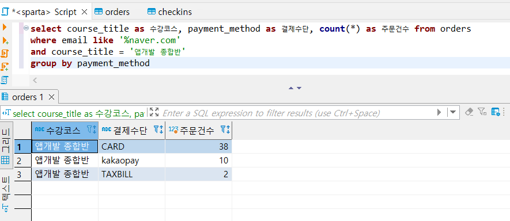The height and width of the screenshot is (221, 510).
Task: Click the count(*) function in the query
Action: click(341, 29)
